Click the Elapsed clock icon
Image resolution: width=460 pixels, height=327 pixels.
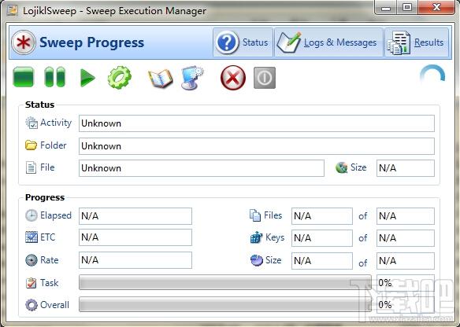click(x=31, y=215)
